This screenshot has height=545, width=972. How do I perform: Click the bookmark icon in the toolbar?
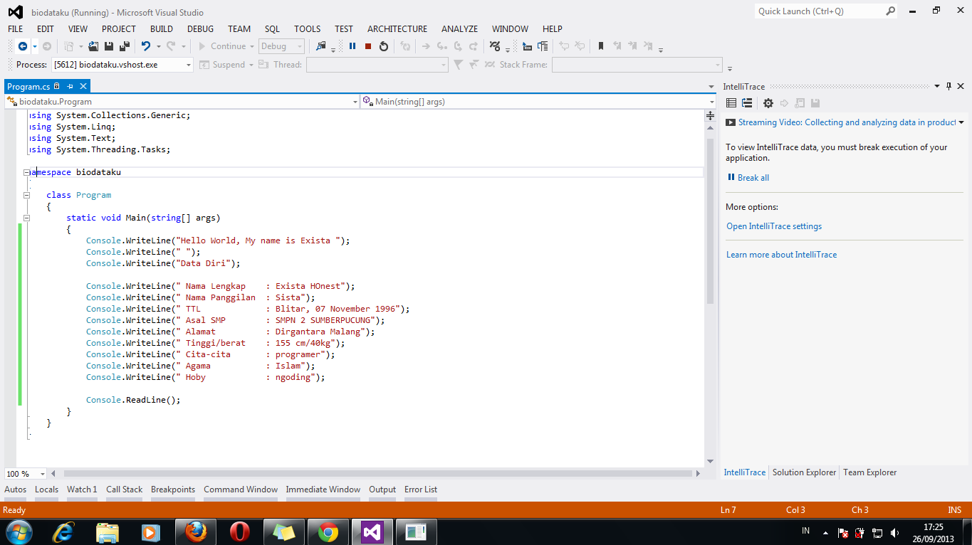click(x=601, y=46)
